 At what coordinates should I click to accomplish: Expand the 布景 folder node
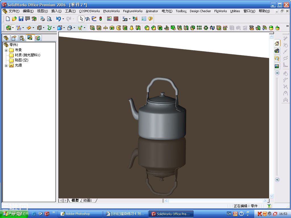[6, 50]
